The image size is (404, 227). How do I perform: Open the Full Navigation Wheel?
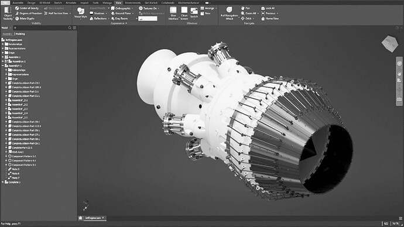229,13
